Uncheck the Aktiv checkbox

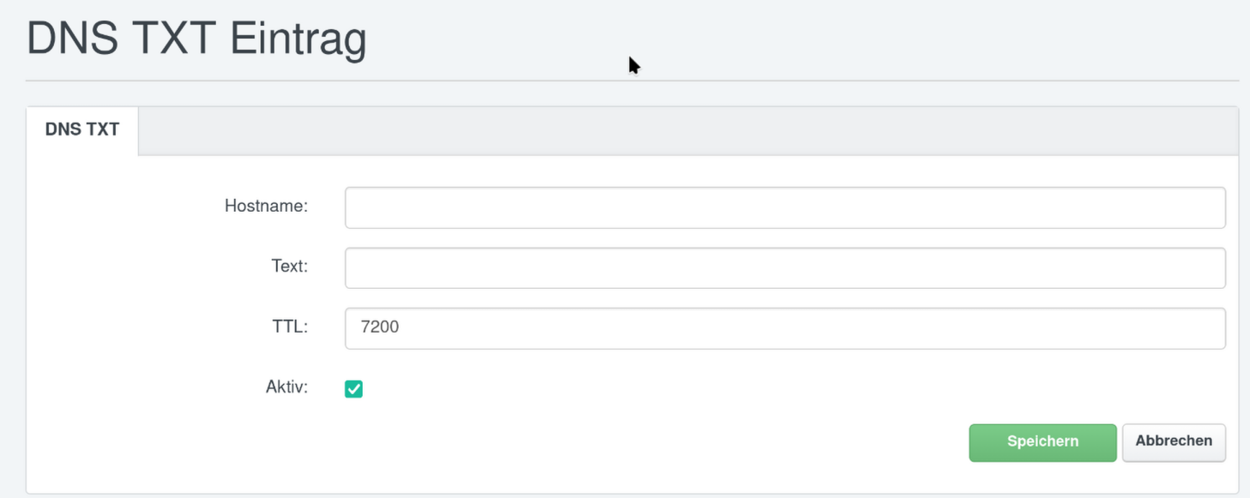pyautogui.click(x=353, y=389)
